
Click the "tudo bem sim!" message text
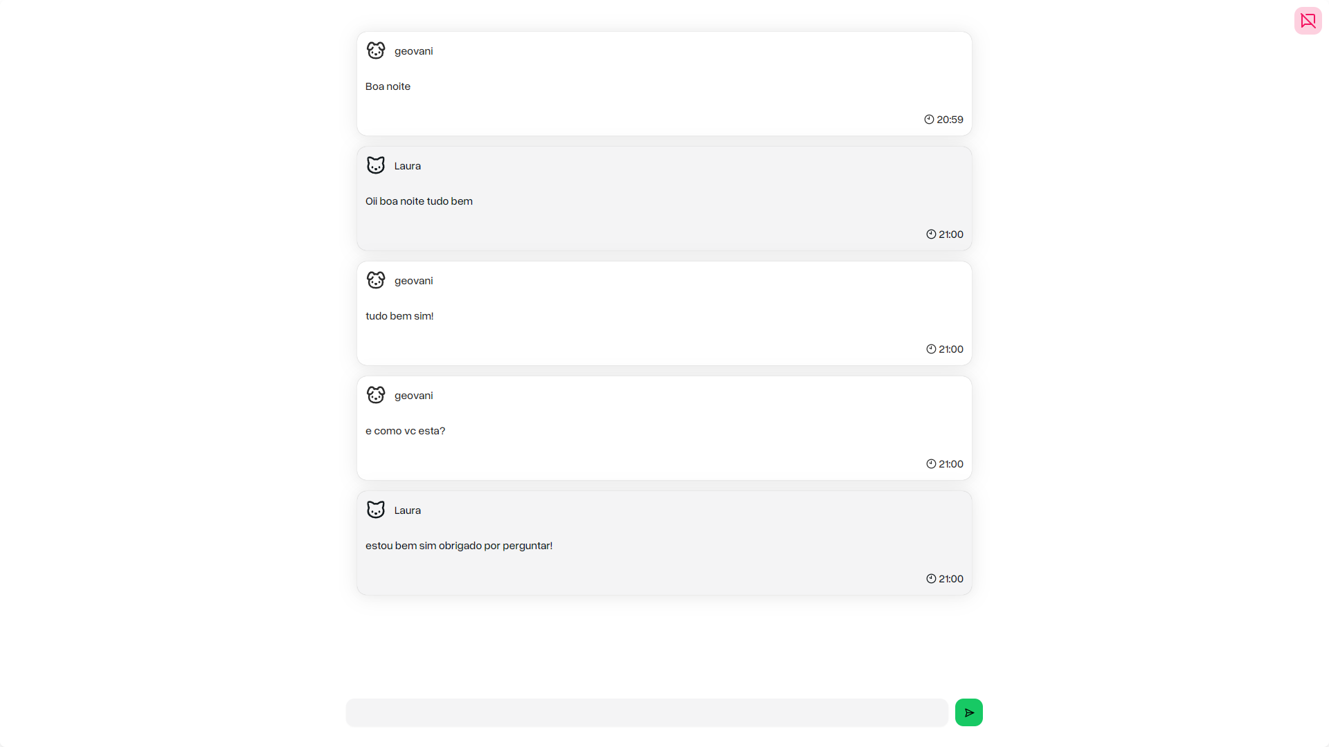coord(399,316)
